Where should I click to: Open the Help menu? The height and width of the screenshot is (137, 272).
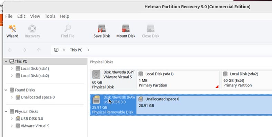coord(65,16)
